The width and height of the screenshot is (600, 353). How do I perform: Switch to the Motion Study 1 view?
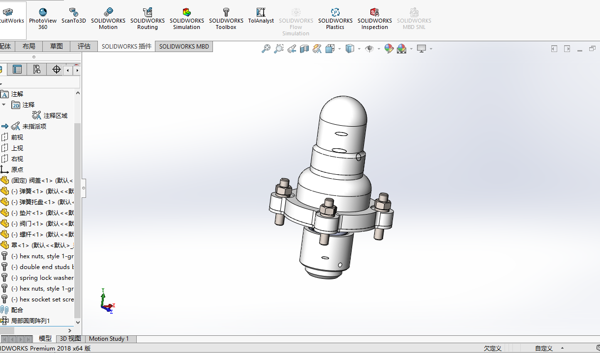[110, 339]
